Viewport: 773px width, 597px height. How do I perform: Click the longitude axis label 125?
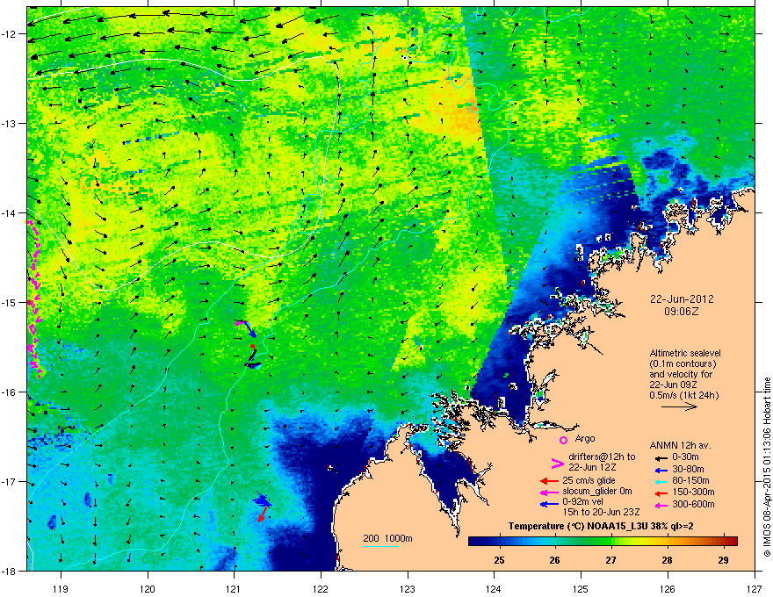pyautogui.click(x=581, y=588)
